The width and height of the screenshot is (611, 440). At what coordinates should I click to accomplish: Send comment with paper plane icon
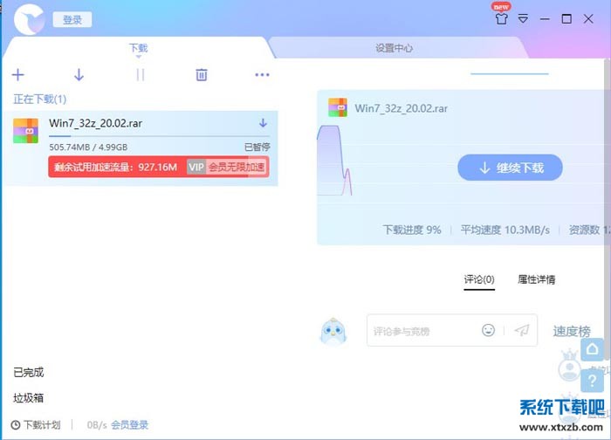522,330
